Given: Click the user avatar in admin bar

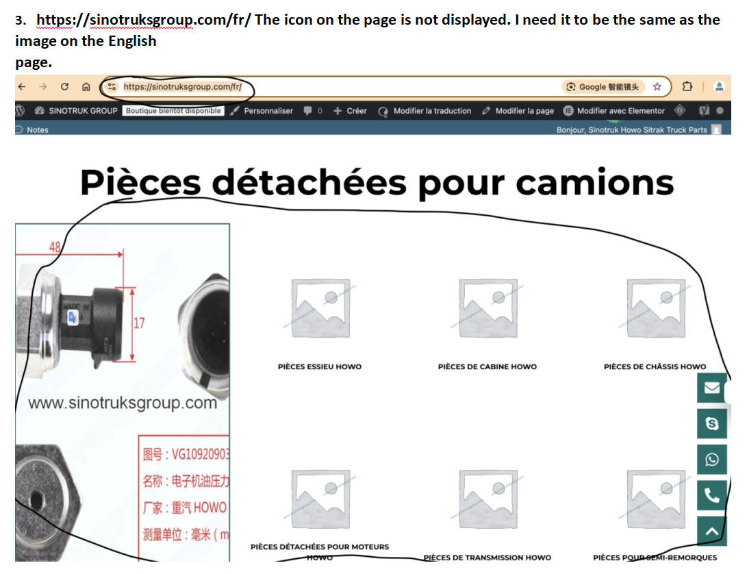Looking at the screenshot, I should (x=716, y=129).
